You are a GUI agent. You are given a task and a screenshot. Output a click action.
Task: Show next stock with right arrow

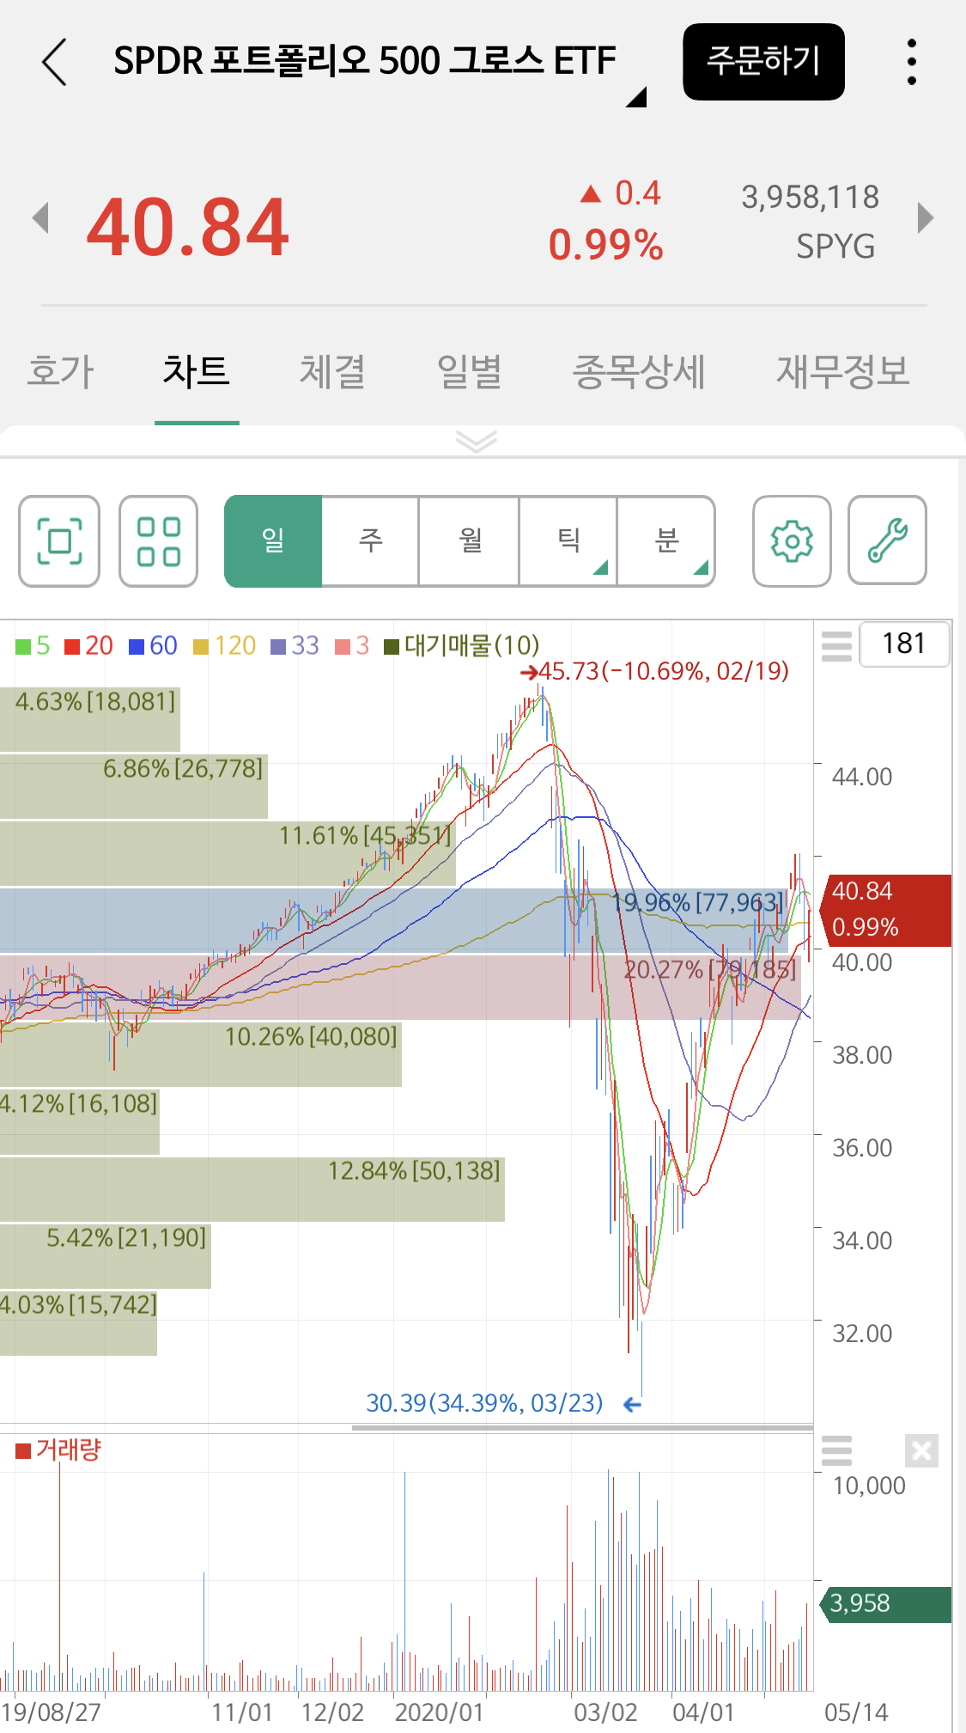925,217
